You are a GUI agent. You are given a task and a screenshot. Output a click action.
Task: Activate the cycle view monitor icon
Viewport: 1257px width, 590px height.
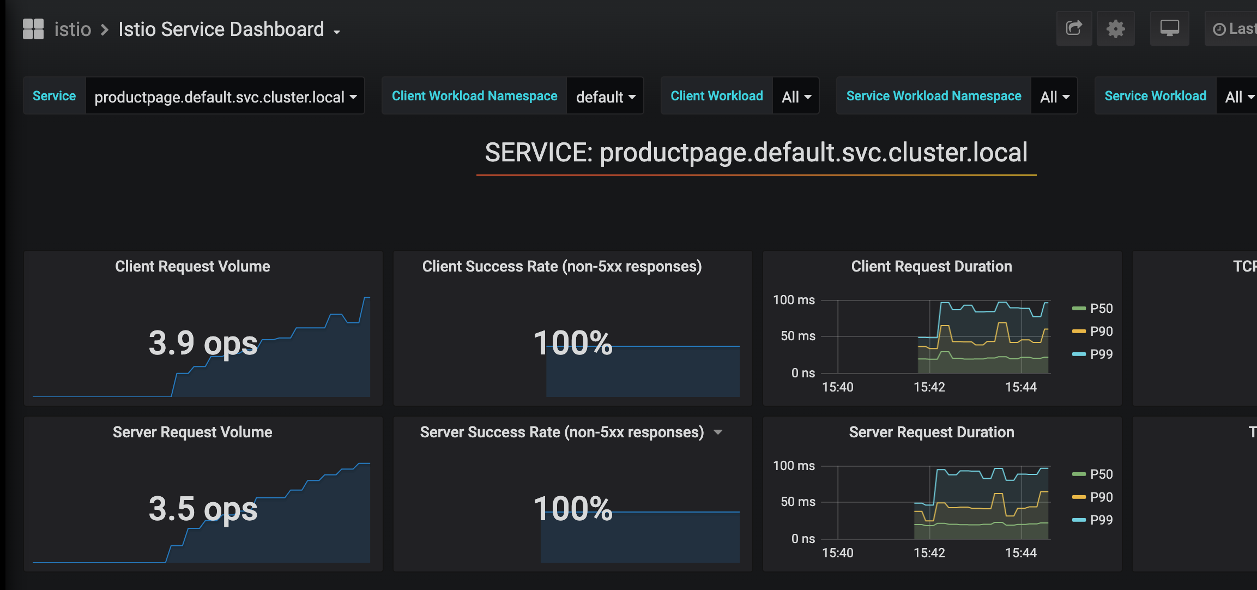click(x=1169, y=28)
